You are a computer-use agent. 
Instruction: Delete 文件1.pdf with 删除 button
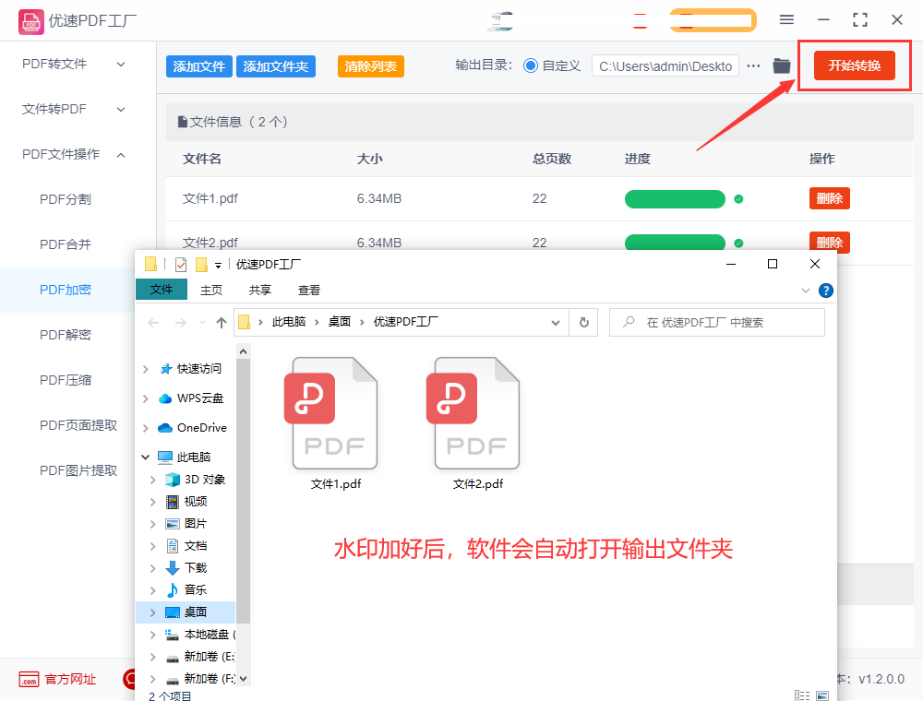click(830, 199)
